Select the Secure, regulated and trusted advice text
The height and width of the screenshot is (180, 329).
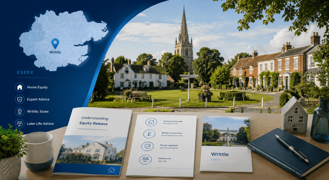point(169,146)
